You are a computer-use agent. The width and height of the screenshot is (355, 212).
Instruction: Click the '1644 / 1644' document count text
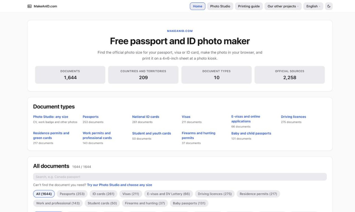coord(81,167)
